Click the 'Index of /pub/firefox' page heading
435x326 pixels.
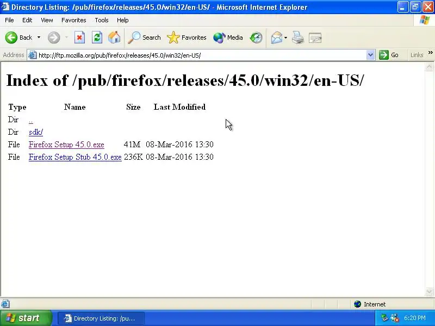[x=185, y=80]
